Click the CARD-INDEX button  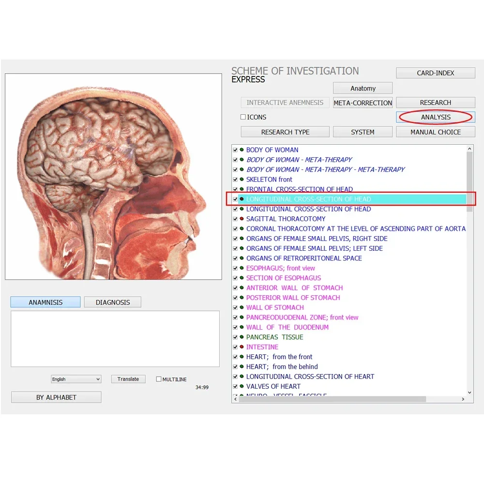[436, 73]
